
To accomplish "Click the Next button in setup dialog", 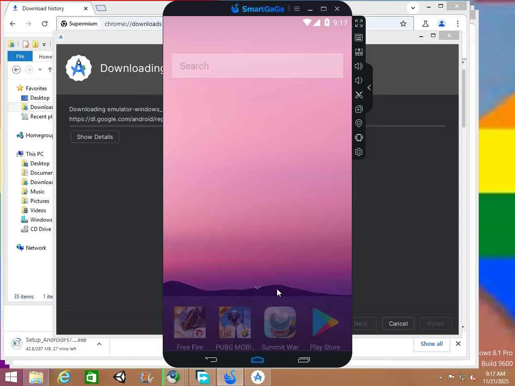I will (x=361, y=323).
